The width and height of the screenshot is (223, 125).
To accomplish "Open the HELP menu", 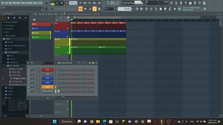I will [x=40, y=3].
